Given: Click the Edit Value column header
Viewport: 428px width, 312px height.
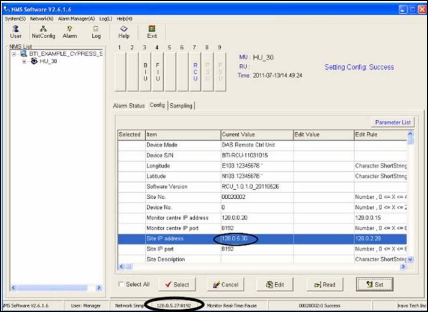Looking at the screenshot, I should [x=324, y=135].
